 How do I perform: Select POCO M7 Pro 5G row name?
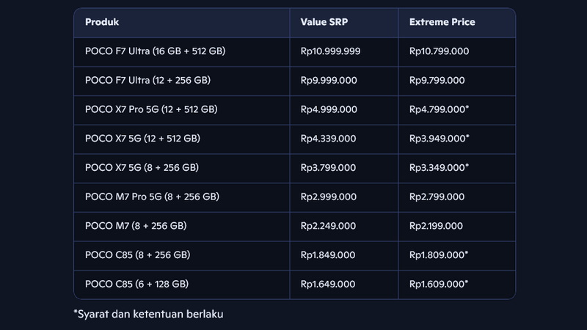click(x=151, y=197)
